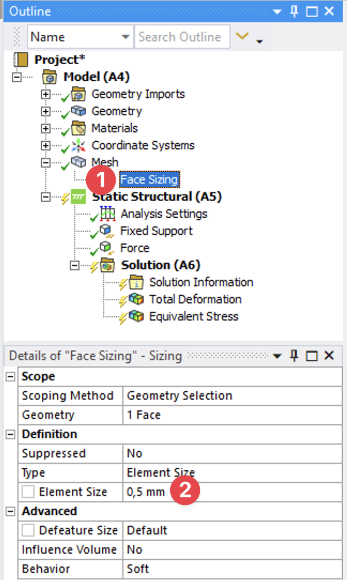Viewport: 347px width, 580px height.
Task: Click the Coordinate Systems axis icon
Action: (x=79, y=146)
